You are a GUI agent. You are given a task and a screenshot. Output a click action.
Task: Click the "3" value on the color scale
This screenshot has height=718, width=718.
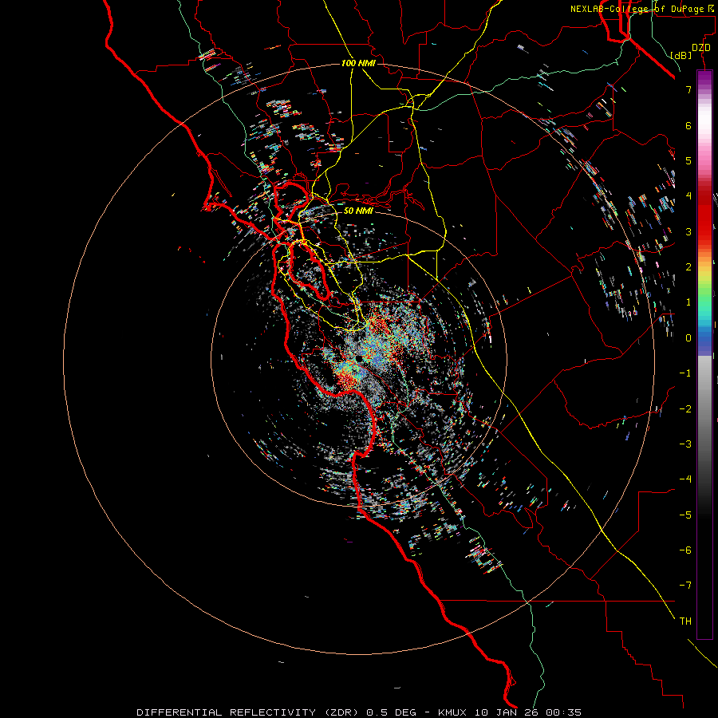[688, 231]
